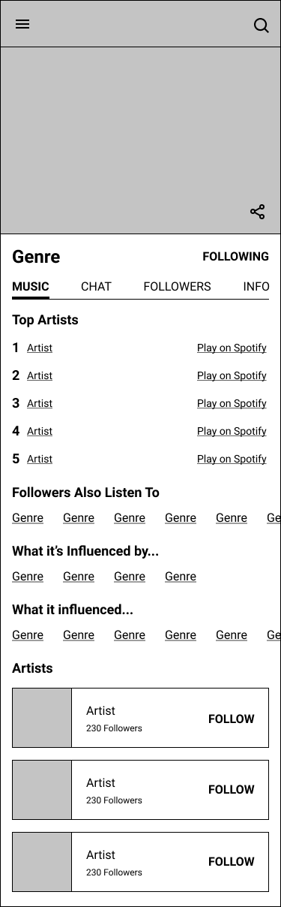Play the number 5 artist on Spotify
Screen dimensions: 281x907
tap(232, 459)
